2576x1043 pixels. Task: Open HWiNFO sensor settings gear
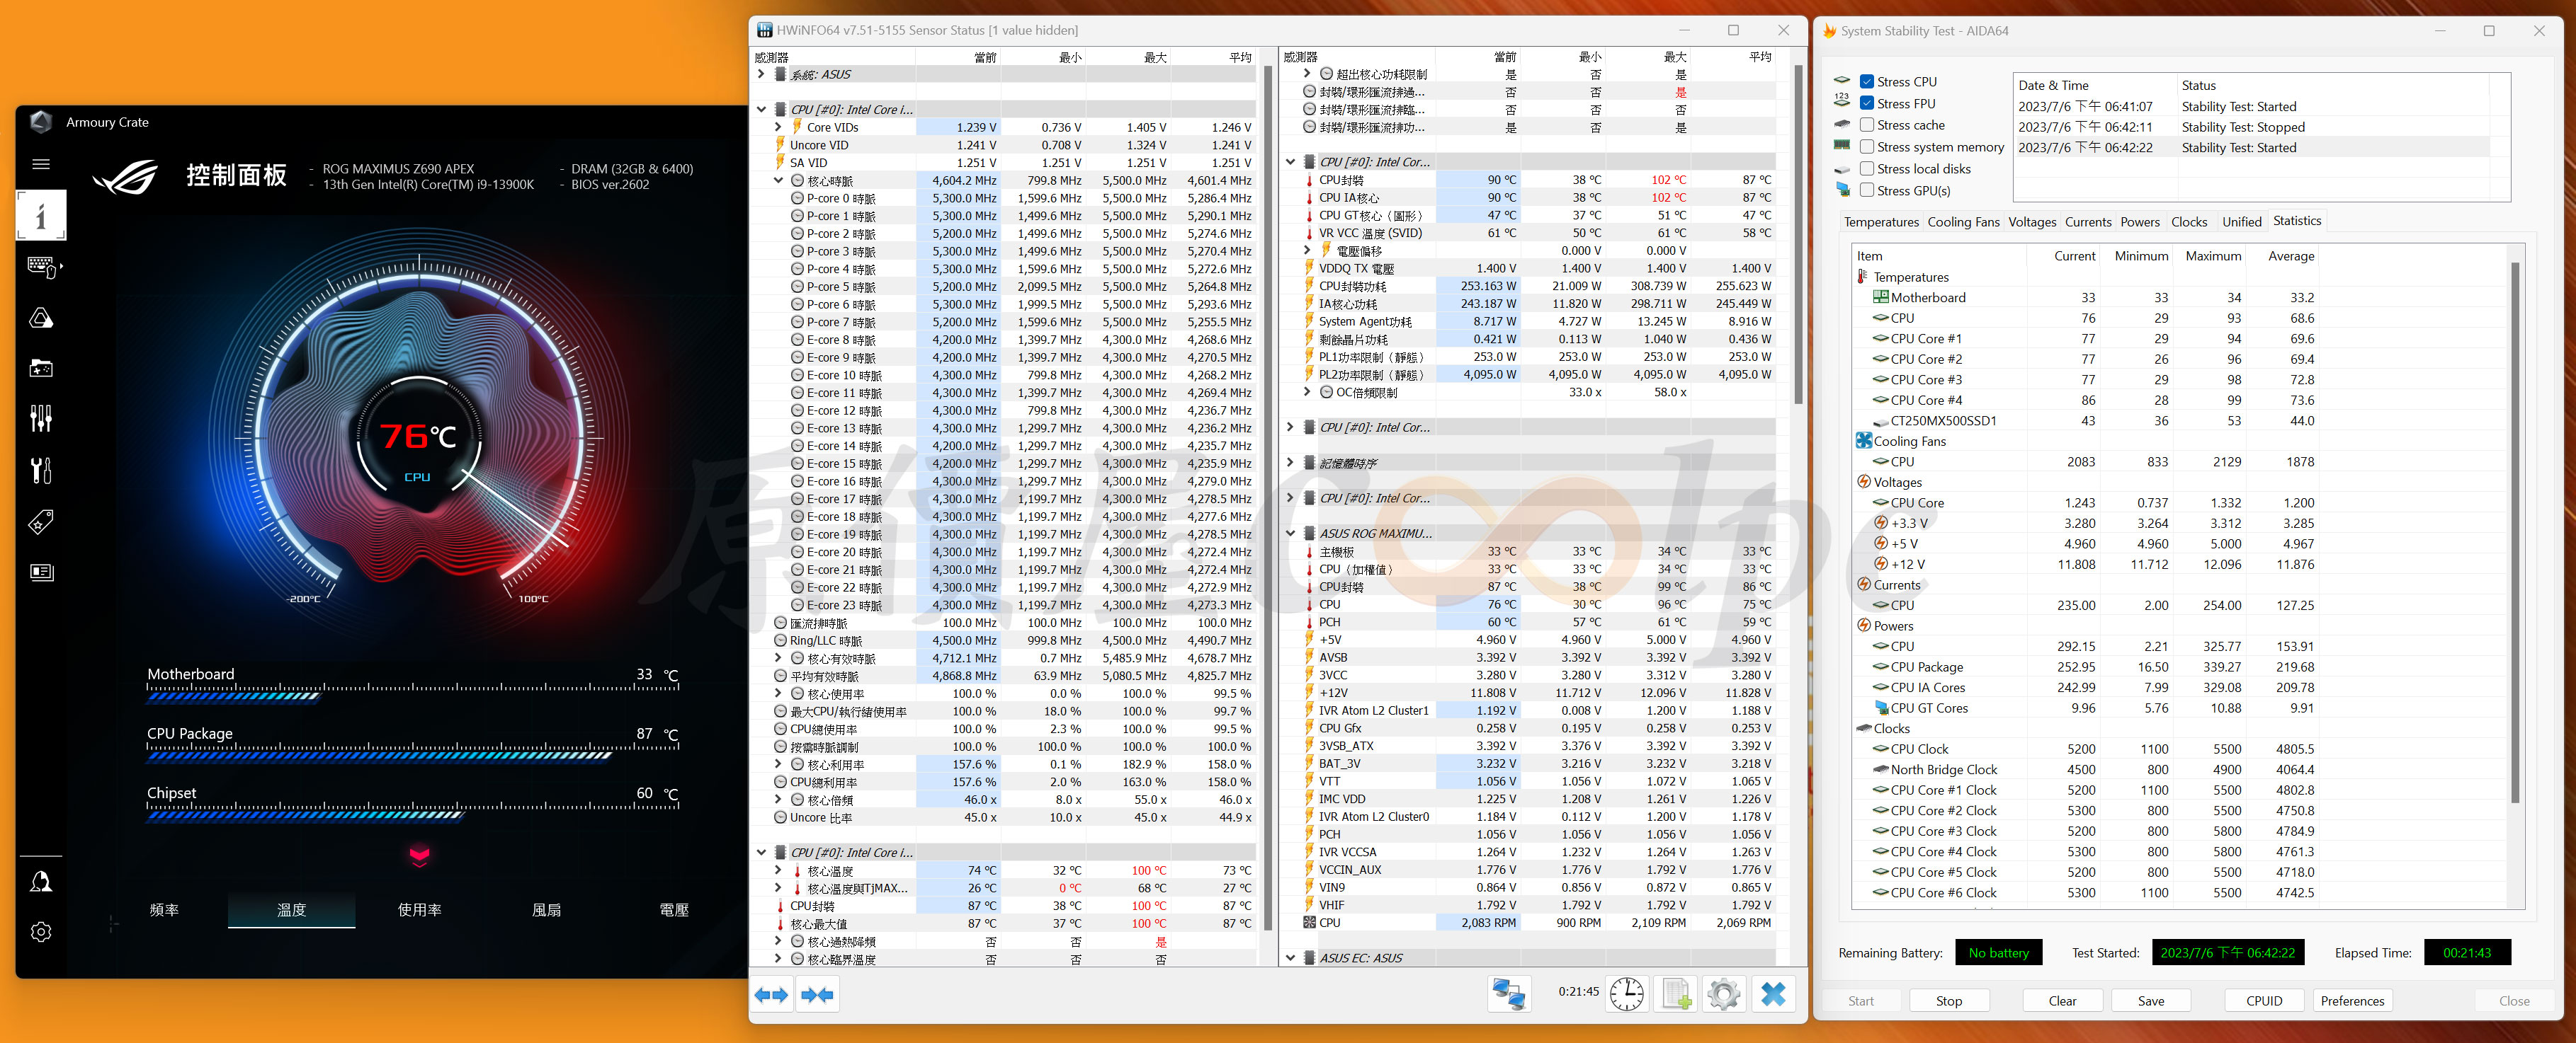point(1724,994)
